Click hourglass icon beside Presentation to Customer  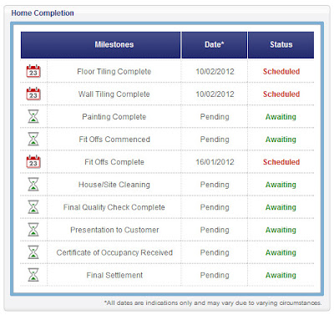click(x=33, y=230)
